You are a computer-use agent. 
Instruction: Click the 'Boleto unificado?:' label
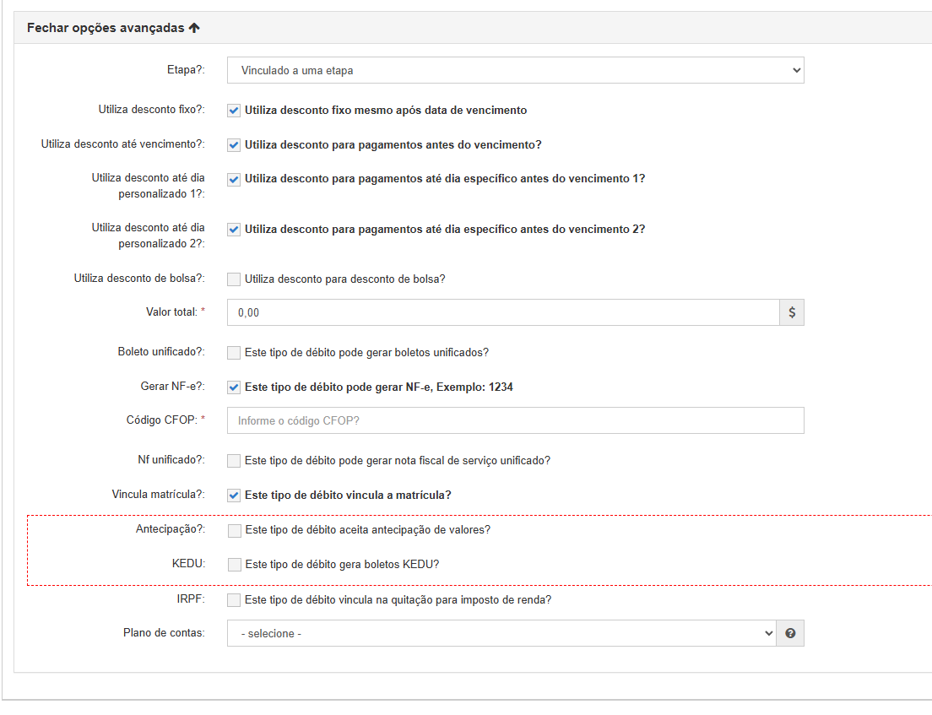tap(161, 352)
